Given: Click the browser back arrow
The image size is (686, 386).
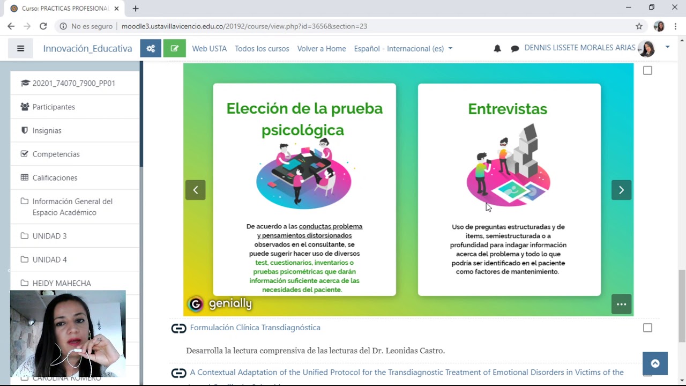Looking at the screenshot, I should point(11,26).
